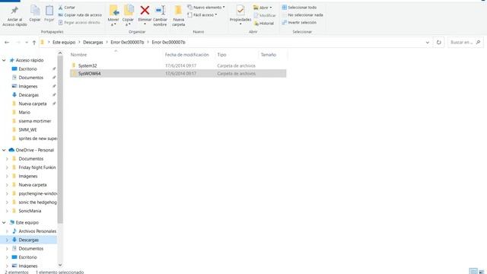
Task: Refresh the current folder view
Action: (438, 43)
